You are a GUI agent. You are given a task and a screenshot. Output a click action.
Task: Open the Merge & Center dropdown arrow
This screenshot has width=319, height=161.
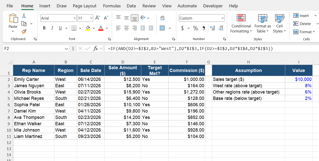[x=170, y=28]
